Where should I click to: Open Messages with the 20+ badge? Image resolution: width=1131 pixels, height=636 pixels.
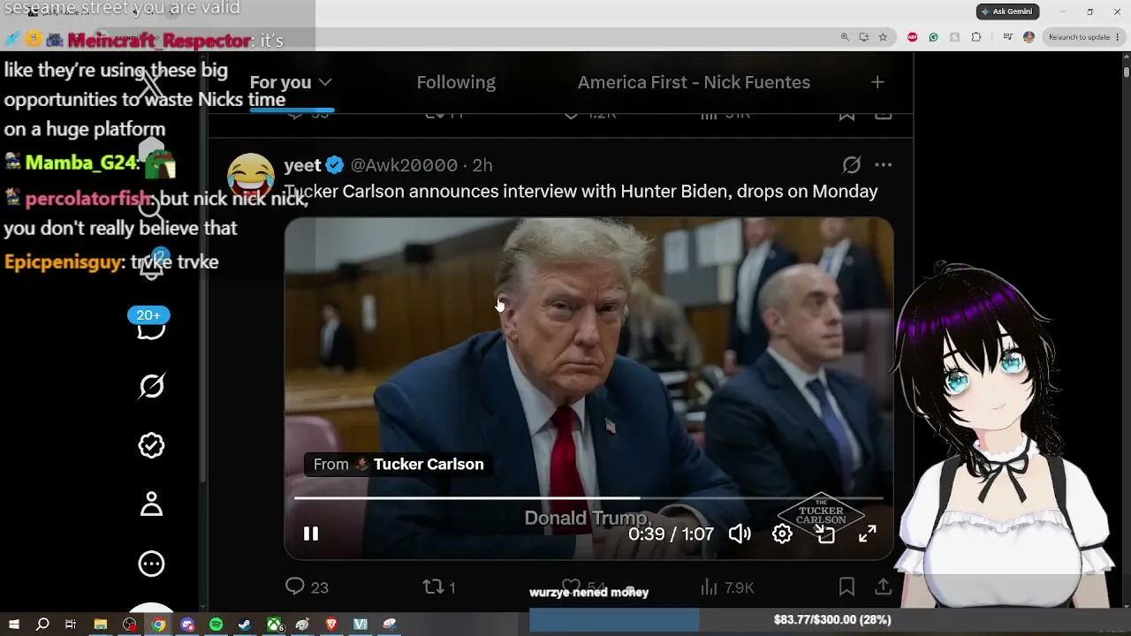point(150,324)
